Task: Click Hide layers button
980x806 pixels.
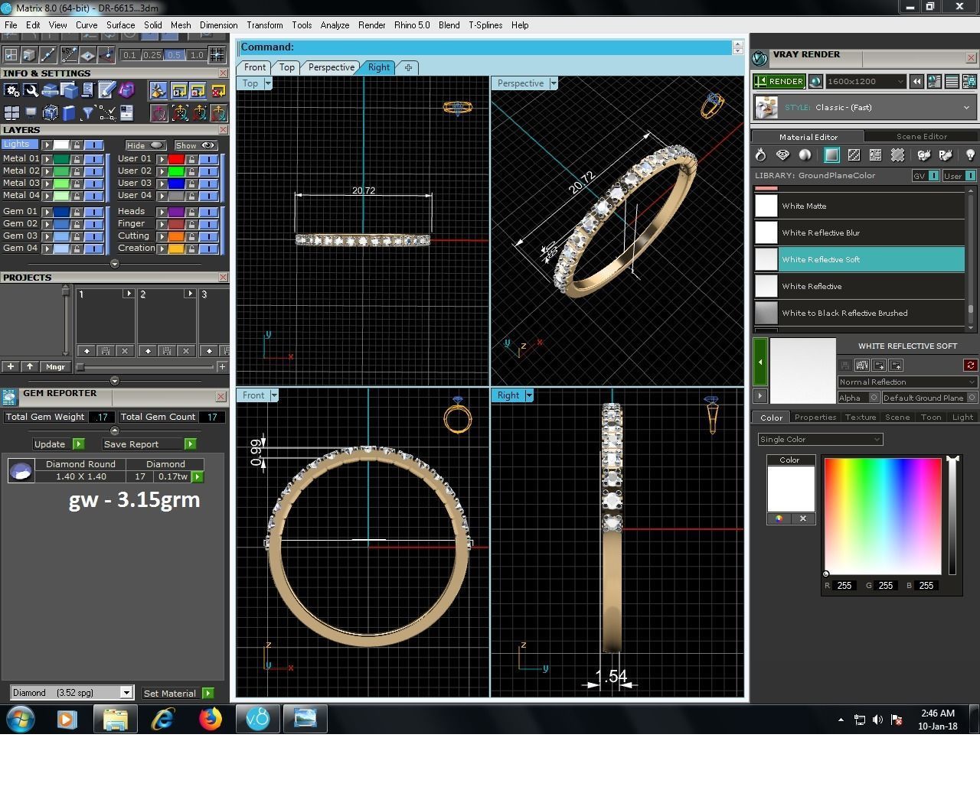Action: coord(145,145)
